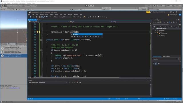The width and height of the screenshot is (183, 103).
Task: Open the Unity Scene Shaded mode dropdown
Action: coord(6,10)
